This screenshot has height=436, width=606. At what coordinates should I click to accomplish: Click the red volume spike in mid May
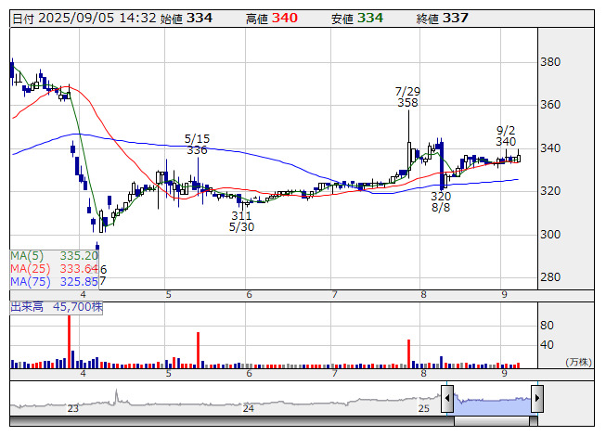pos(198,350)
